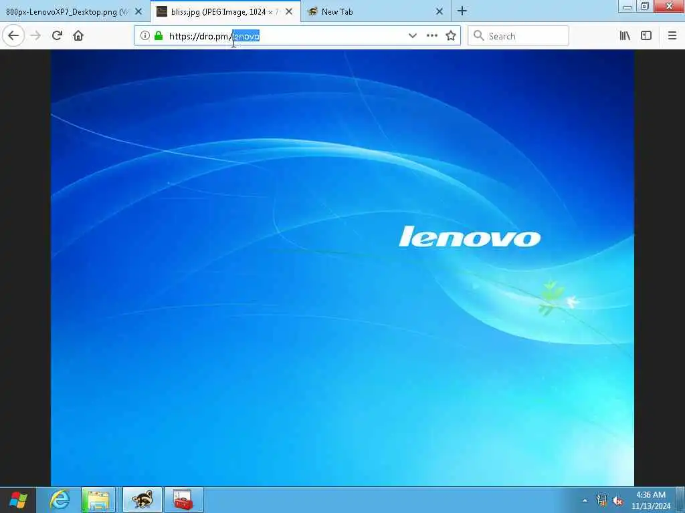Toggle the sidebar view icon
685x513 pixels.
point(646,36)
